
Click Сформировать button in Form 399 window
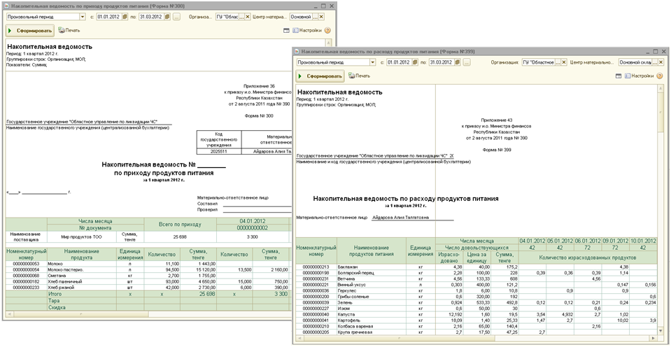320,76
